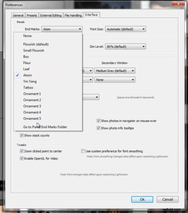Select Ornament 4 option
This screenshot has width=188, height=213.
click(x=48, y=112)
